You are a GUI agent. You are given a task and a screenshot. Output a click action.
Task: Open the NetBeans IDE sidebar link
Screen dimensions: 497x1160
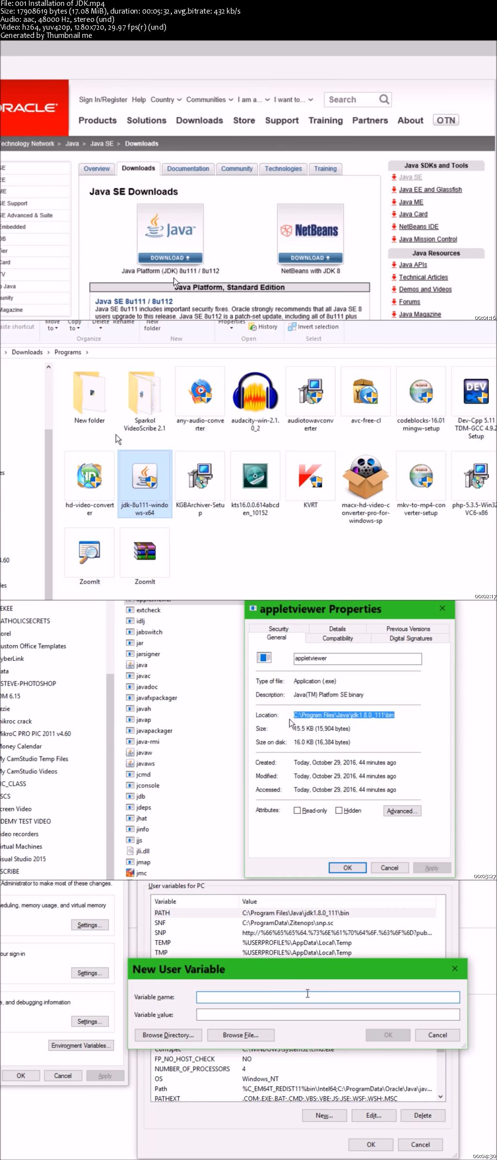418,226
